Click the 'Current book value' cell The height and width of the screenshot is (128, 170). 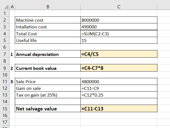point(48,68)
